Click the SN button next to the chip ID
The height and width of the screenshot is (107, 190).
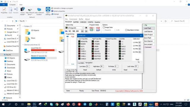(86, 31)
